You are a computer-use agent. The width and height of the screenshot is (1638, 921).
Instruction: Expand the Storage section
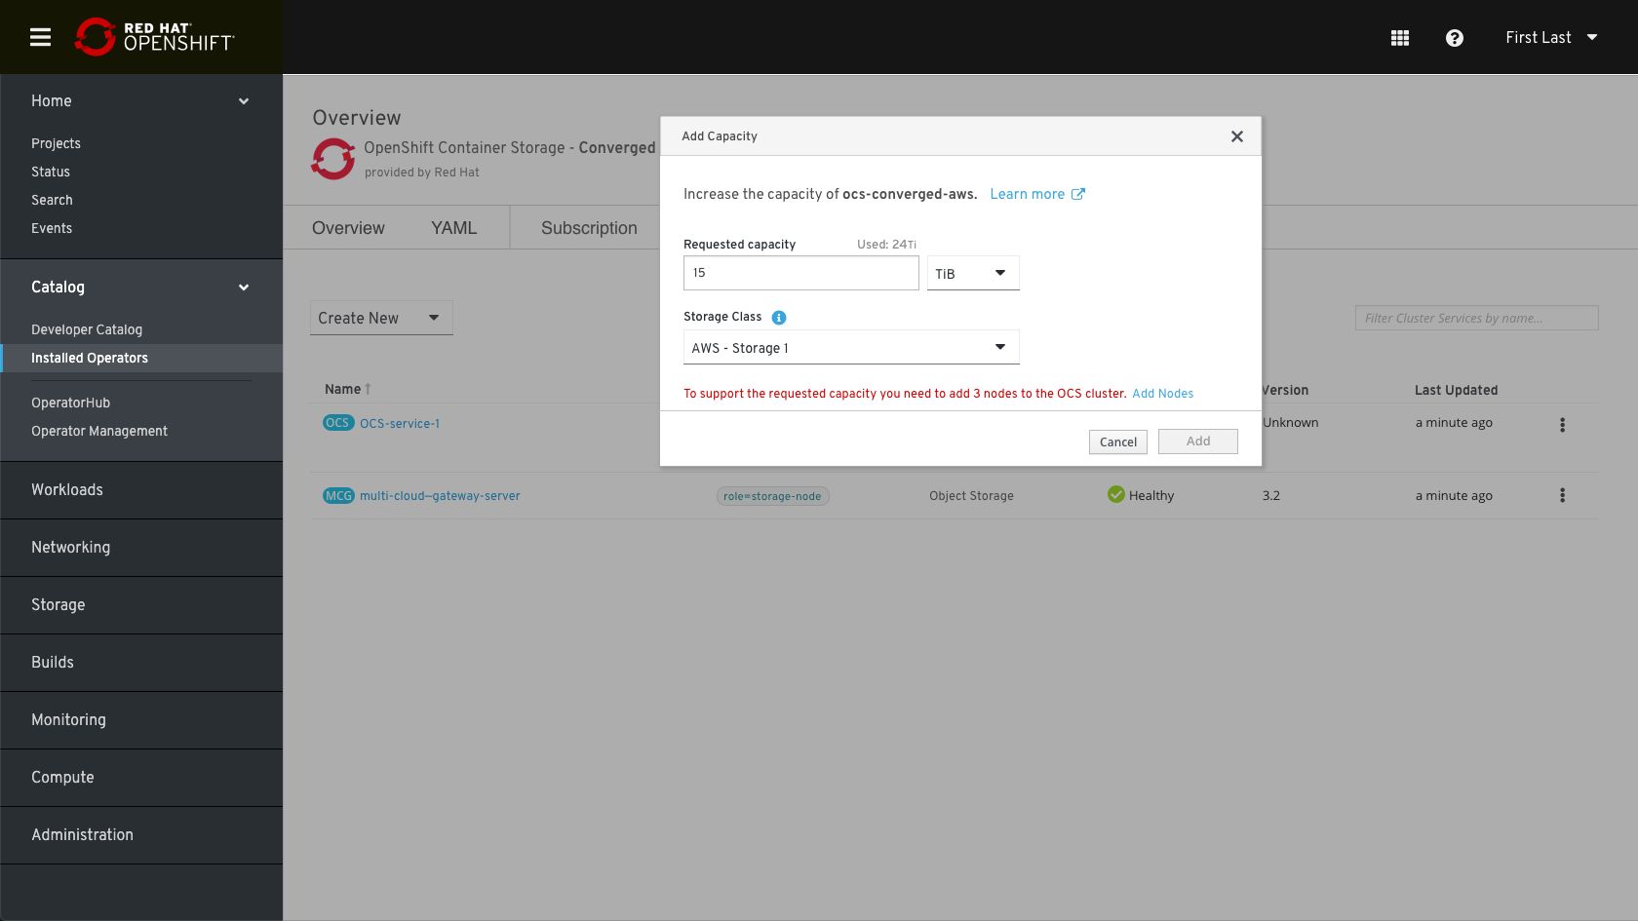(x=141, y=605)
